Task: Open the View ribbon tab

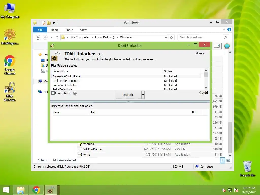Action: 83,30
